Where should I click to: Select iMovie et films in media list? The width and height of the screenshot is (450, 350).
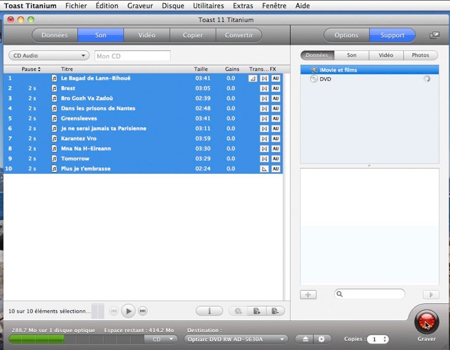pyautogui.click(x=369, y=70)
